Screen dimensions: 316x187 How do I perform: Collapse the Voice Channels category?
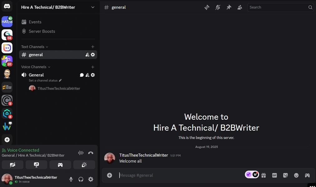(36, 67)
